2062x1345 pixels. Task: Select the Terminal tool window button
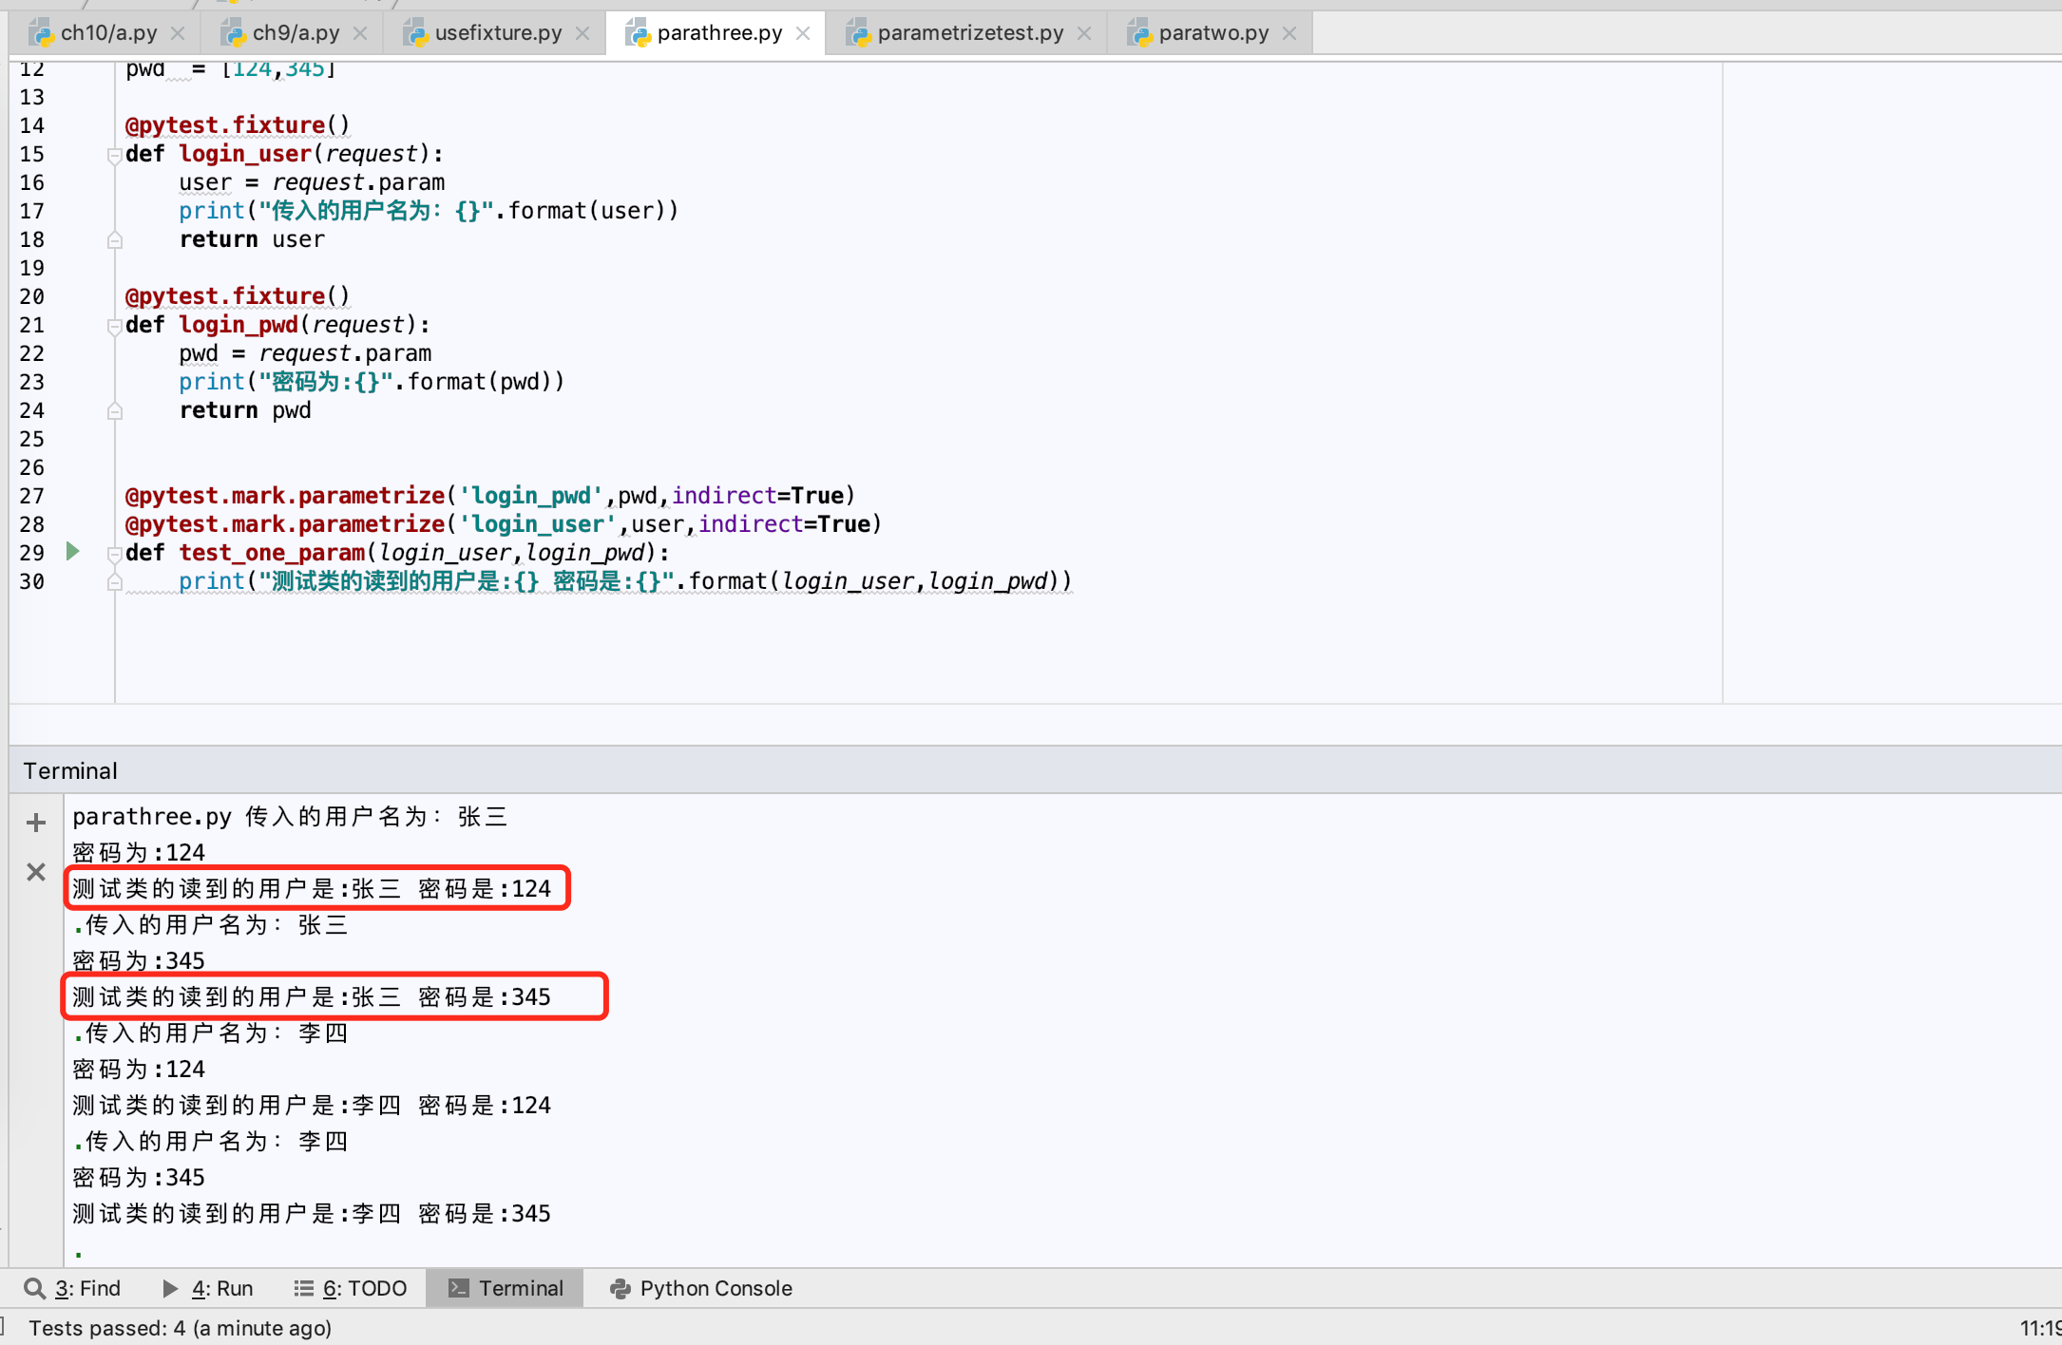tap(505, 1288)
